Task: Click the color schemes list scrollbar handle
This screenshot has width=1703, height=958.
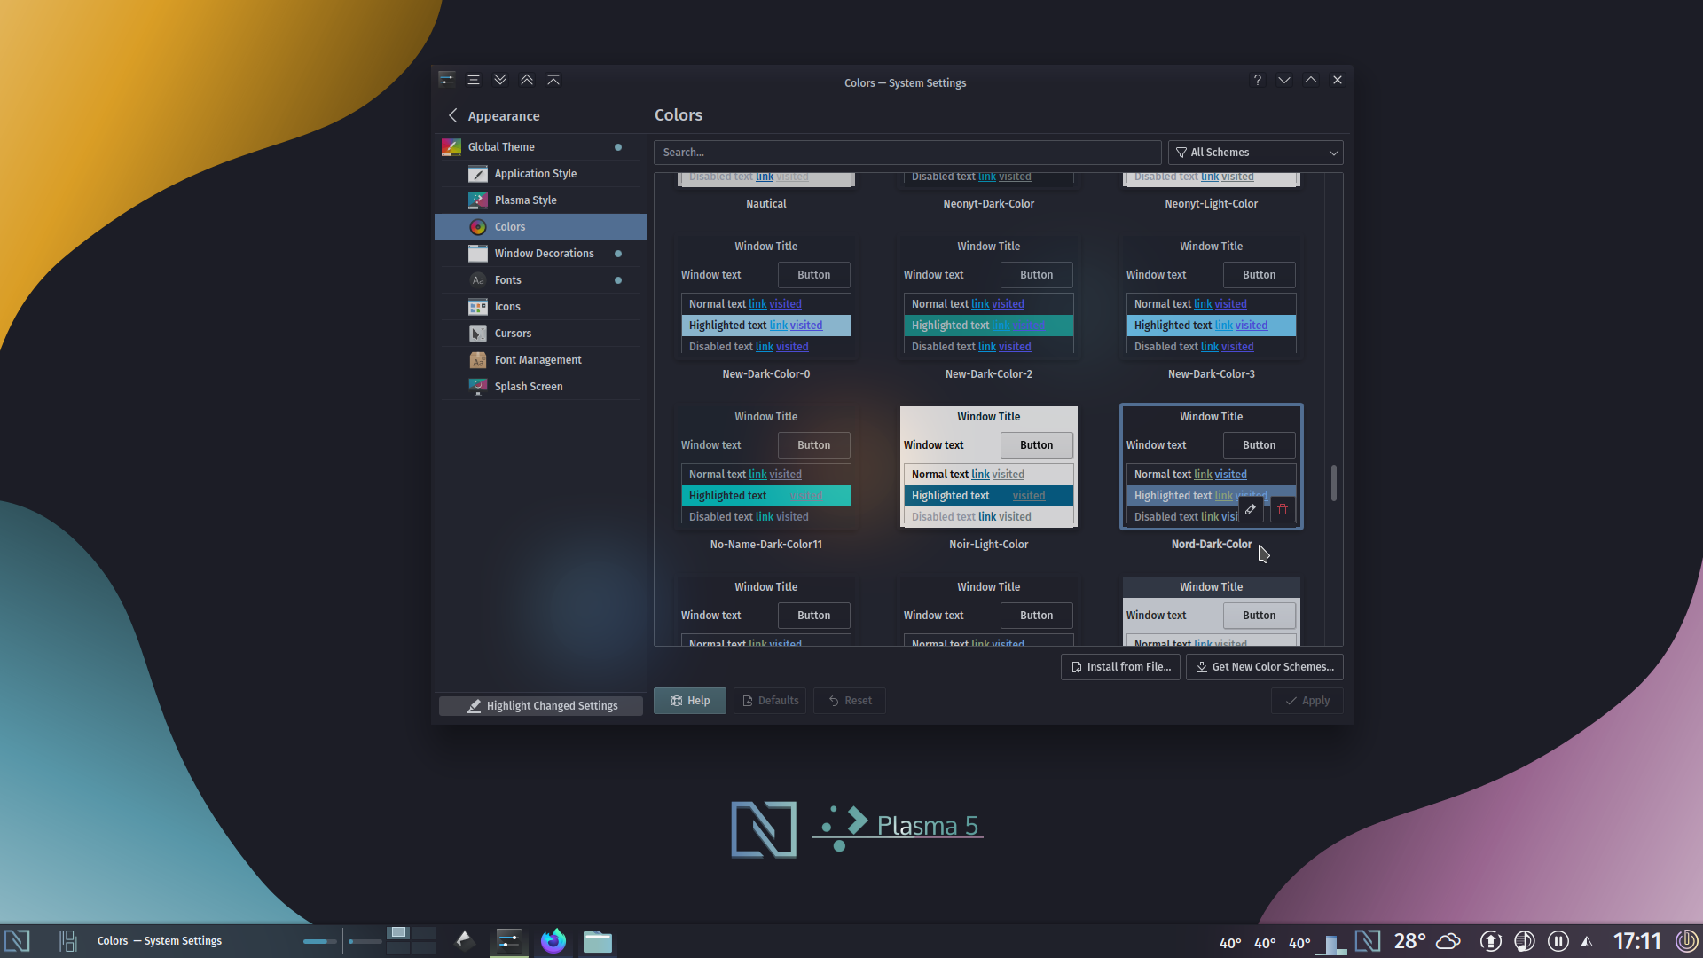Action: point(1334,483)
